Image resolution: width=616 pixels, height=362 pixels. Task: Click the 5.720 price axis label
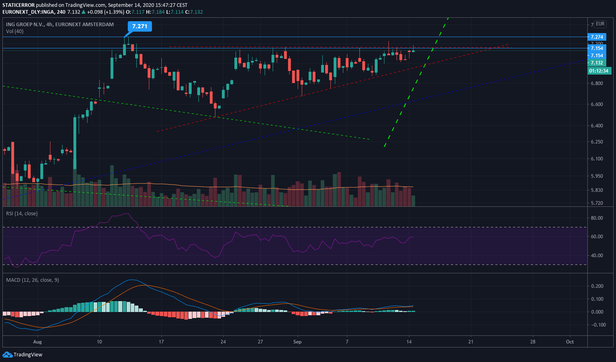tap(597, 203)
